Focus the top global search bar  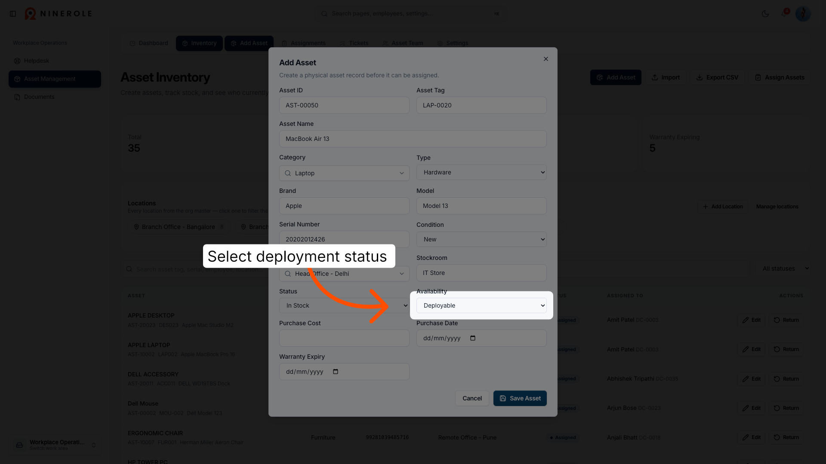pos(411,14)
